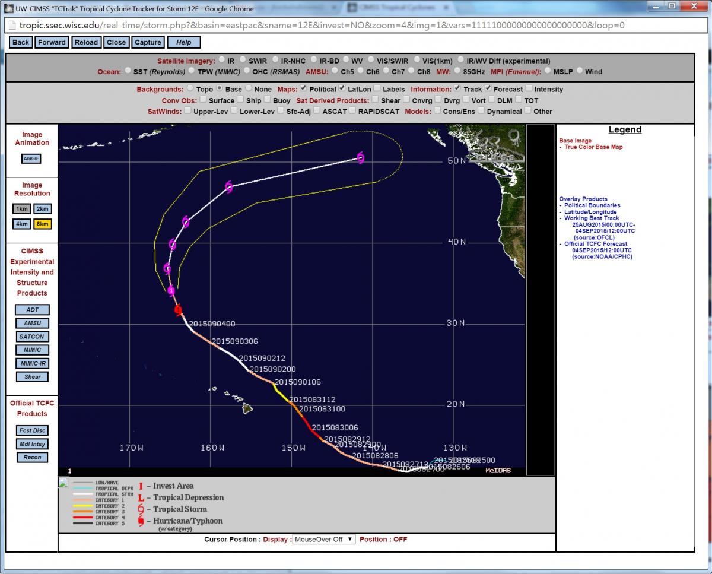Enable Upper-Lev satellite winds

click(x=187, y=110)
